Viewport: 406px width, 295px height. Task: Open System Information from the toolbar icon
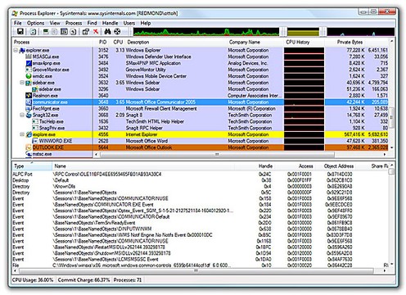[46, 32]
